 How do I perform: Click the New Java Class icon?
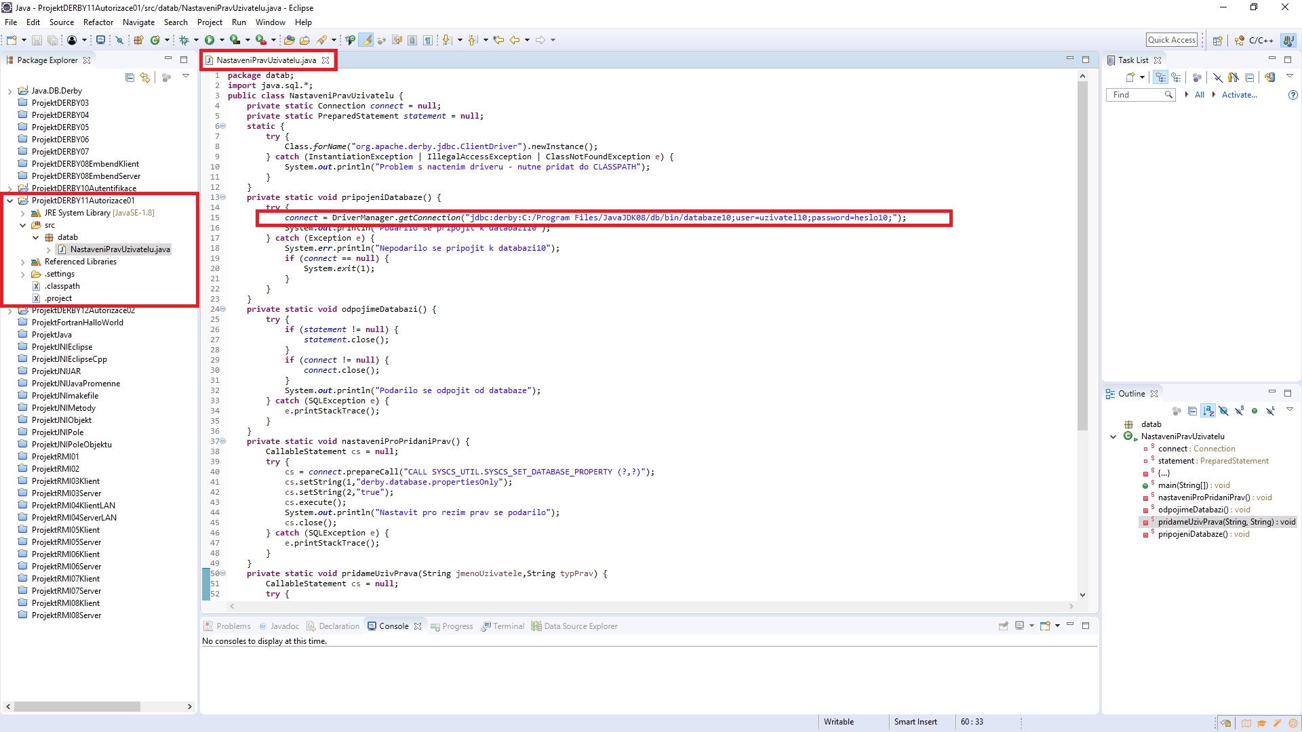point(155,40)
